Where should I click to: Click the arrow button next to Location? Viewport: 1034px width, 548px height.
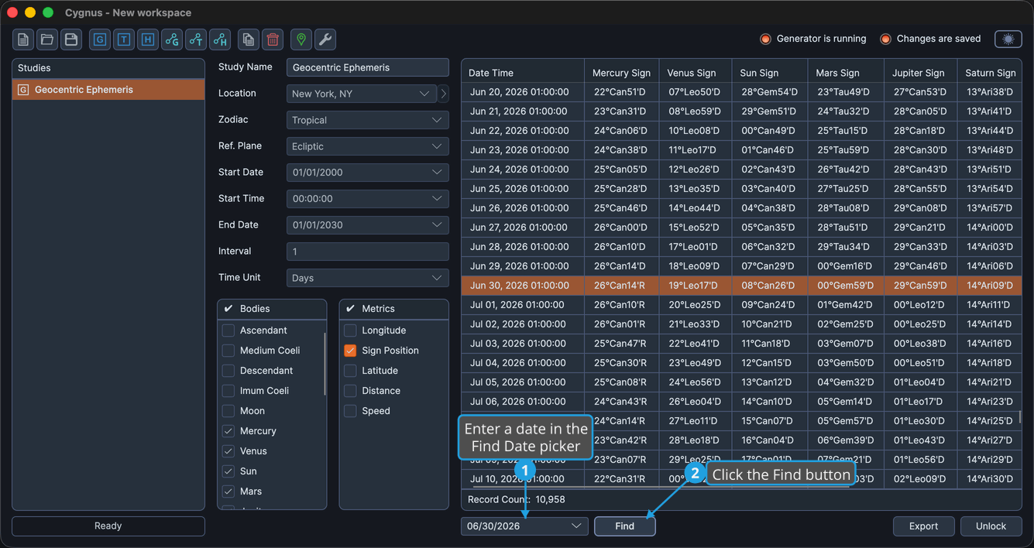tap(443, 94)
